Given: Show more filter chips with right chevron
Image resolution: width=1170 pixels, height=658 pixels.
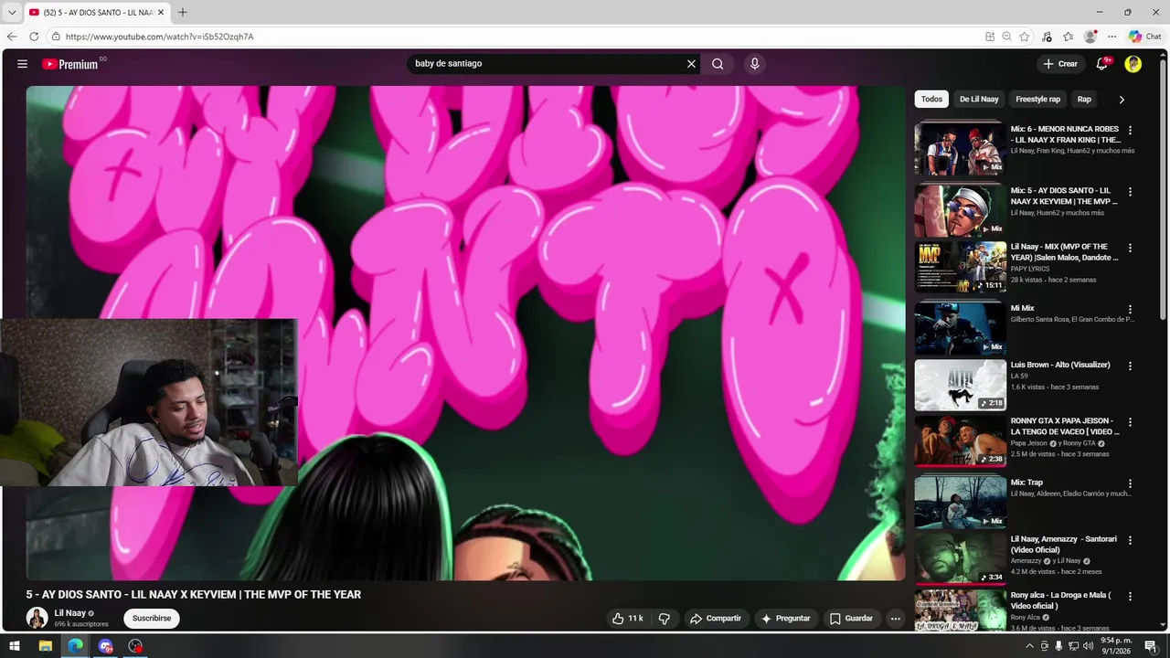Looking at the screenshot, I should pyautogui.click(x=1122, y=100).
